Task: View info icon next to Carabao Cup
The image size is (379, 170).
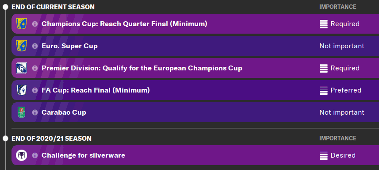Action: [x=35, y=112]
